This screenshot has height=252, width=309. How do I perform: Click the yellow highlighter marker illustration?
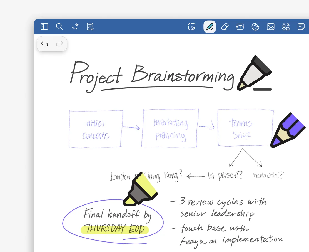coord(140,189)
